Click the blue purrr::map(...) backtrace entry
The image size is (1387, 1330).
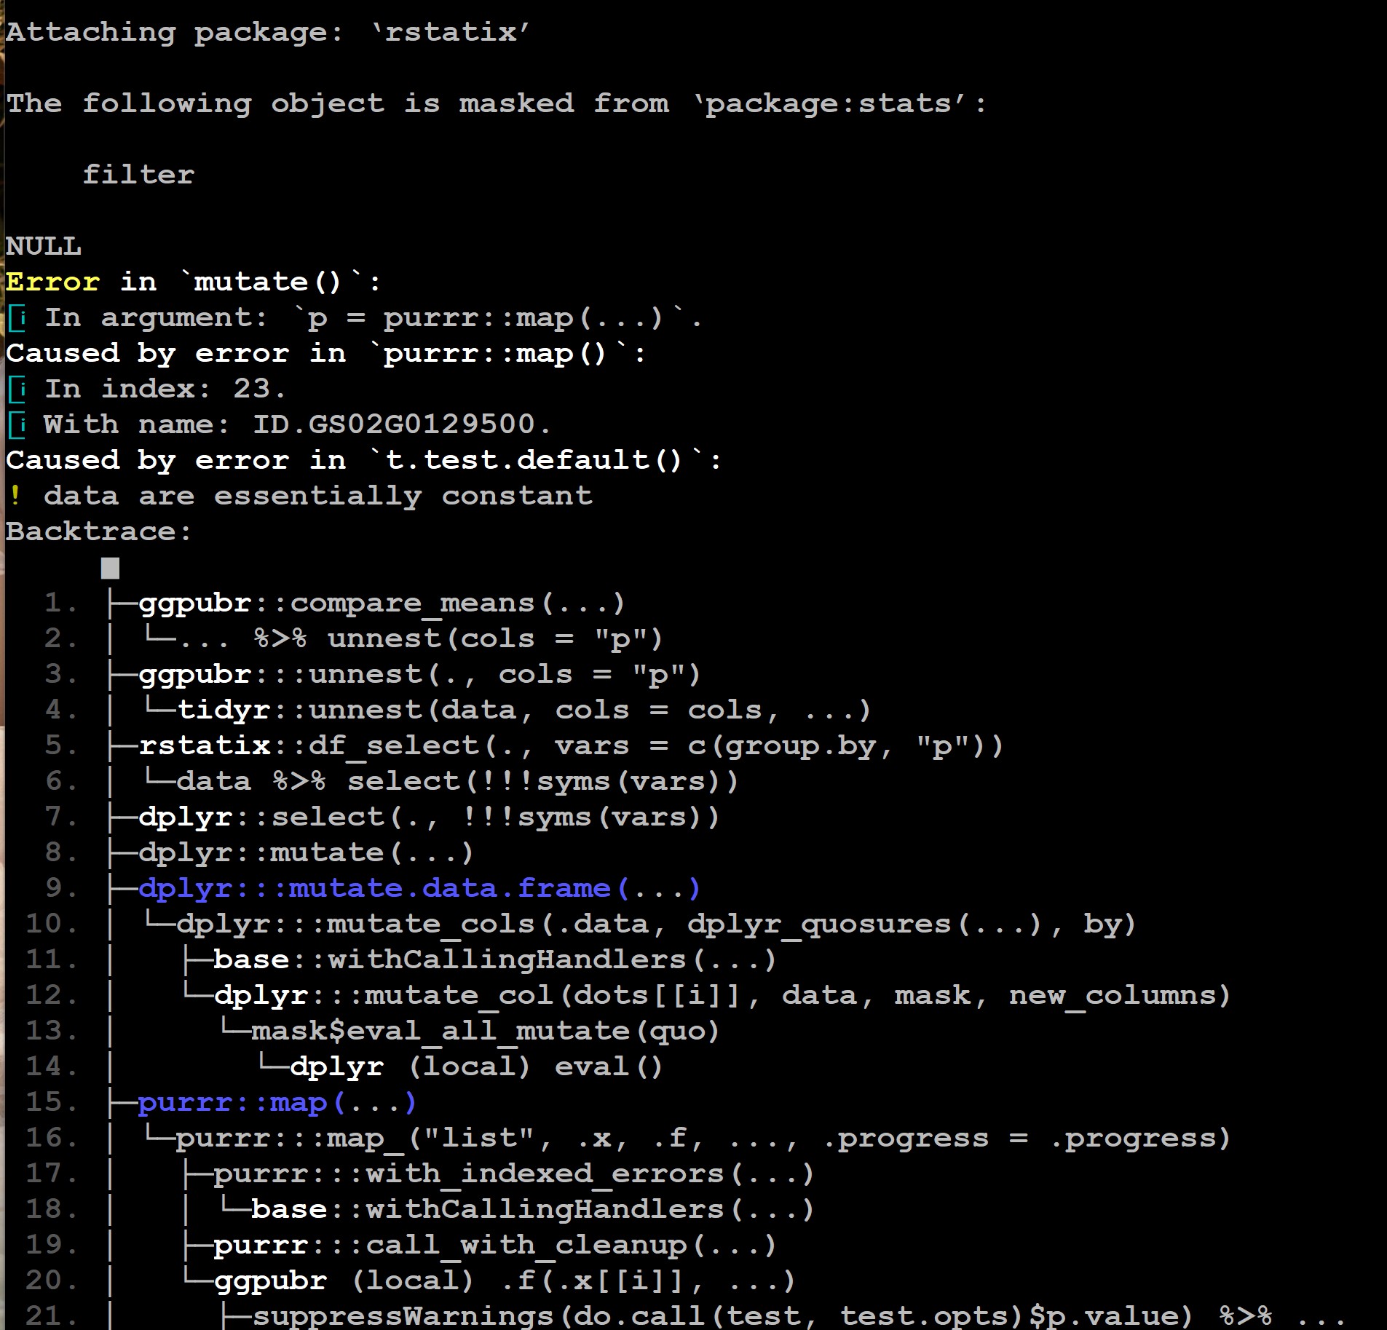277,1102
